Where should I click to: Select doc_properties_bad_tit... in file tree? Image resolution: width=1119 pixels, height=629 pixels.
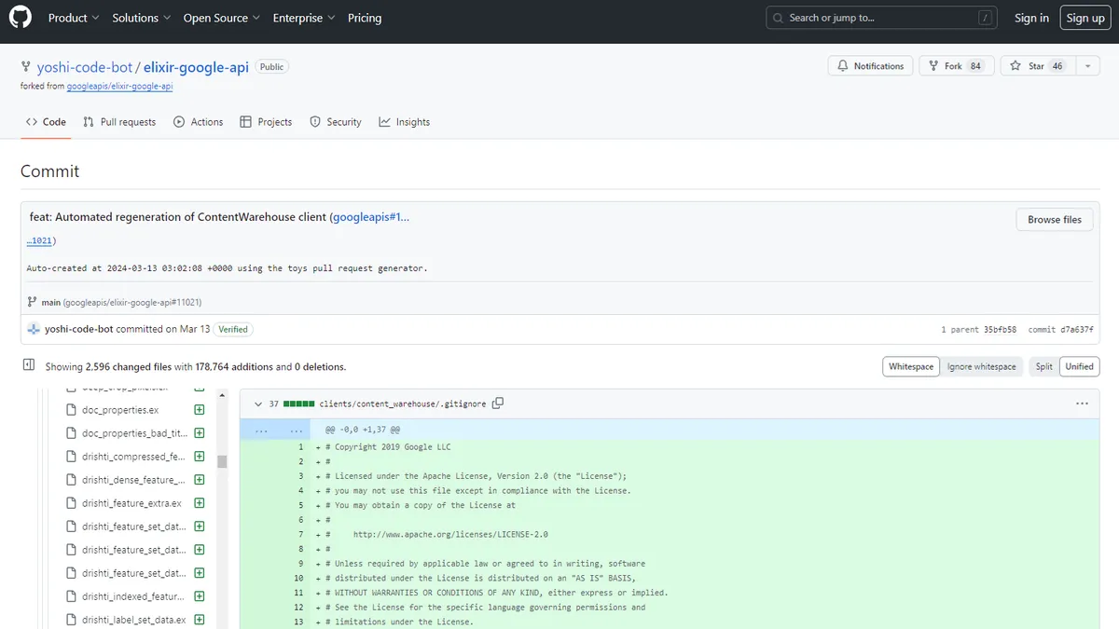coord(134,433)
